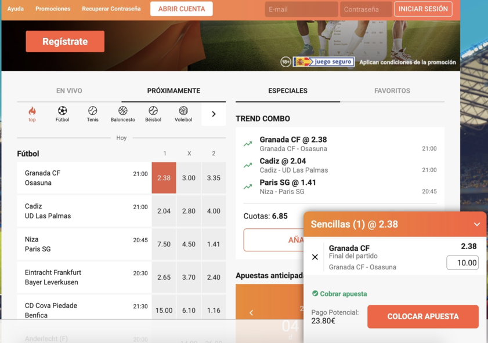The height and width of the screenshot is (343, 488).
Task: Open the Cadiz - UD Las Palmas match row
Action: tap(84, 211)
